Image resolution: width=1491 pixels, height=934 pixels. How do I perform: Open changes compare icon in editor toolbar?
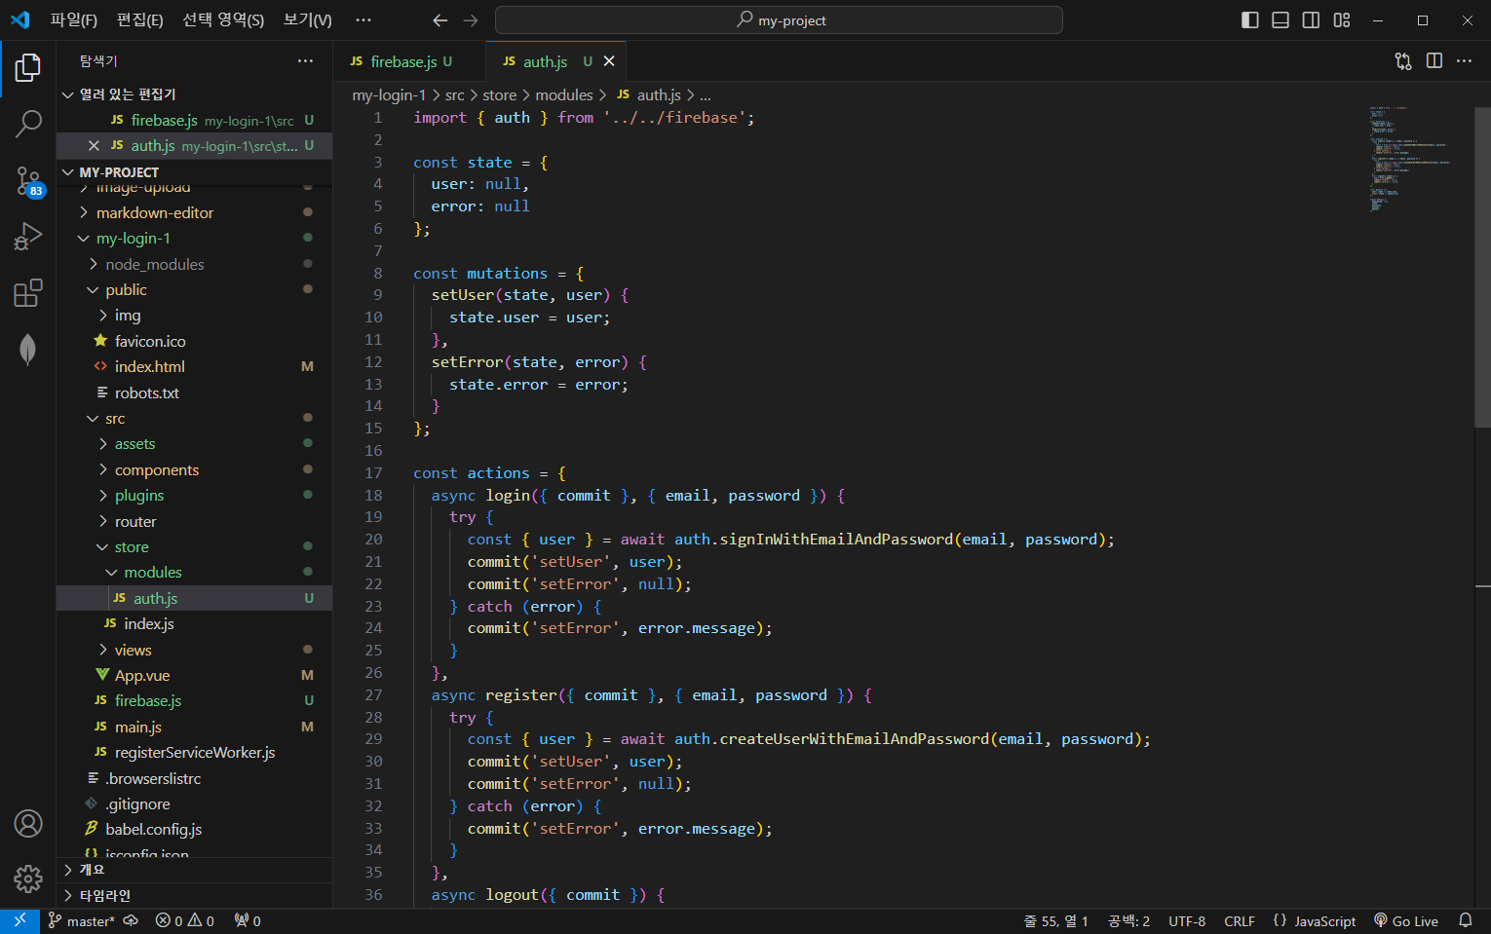[1403, 61]
